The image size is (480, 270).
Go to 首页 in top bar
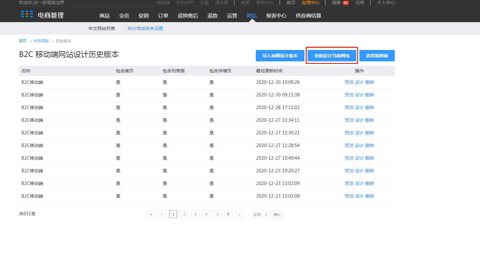pos(291,3)
